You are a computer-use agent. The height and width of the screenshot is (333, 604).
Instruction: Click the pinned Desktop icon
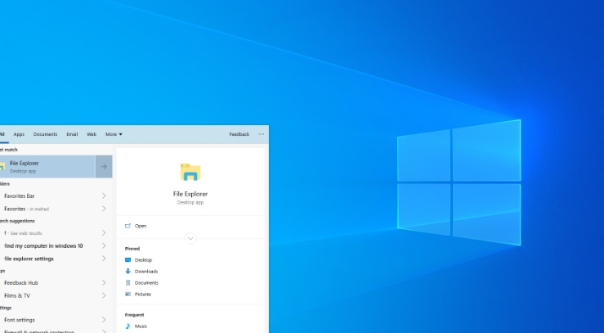pos(128,260)
